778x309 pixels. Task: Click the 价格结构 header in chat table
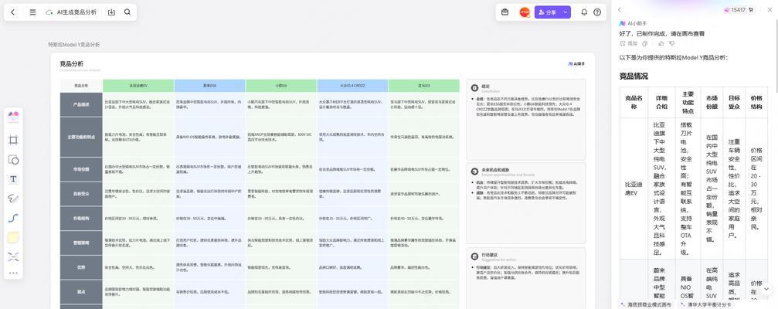pos(756,102)
